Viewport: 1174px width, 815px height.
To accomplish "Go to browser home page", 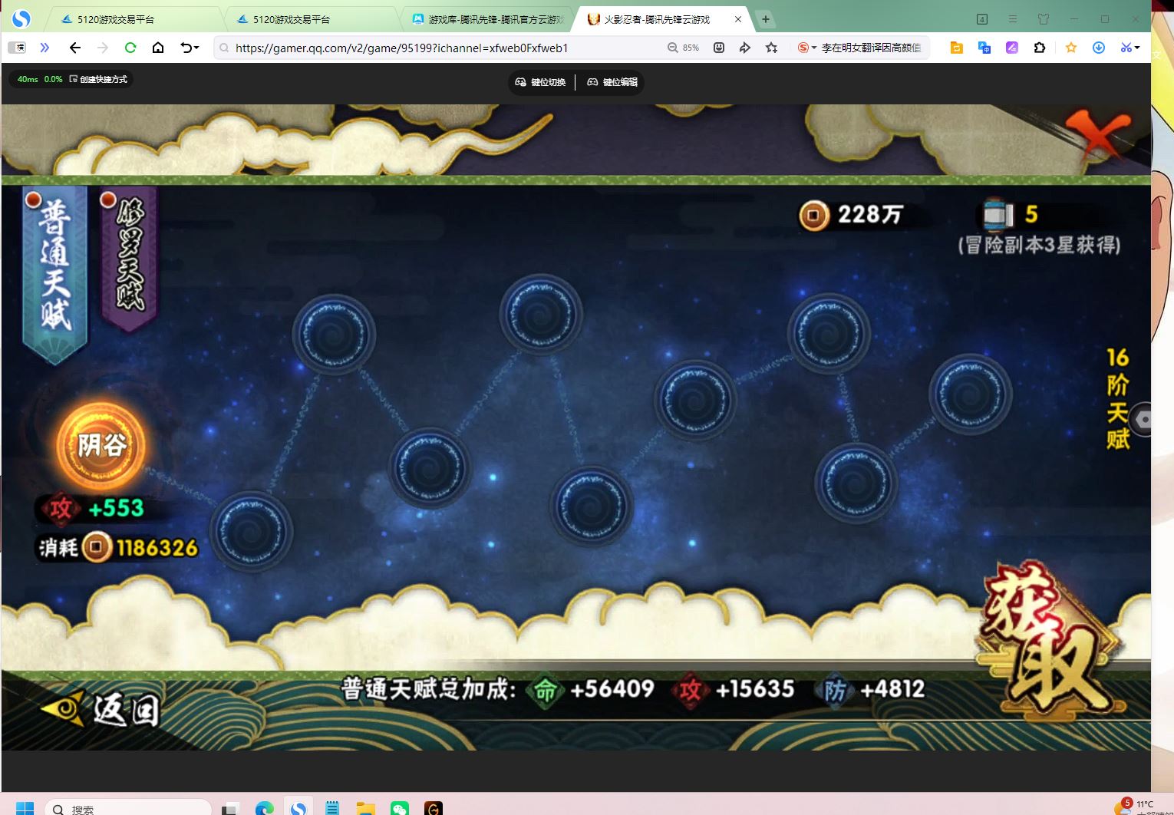I will coord(158,48).
